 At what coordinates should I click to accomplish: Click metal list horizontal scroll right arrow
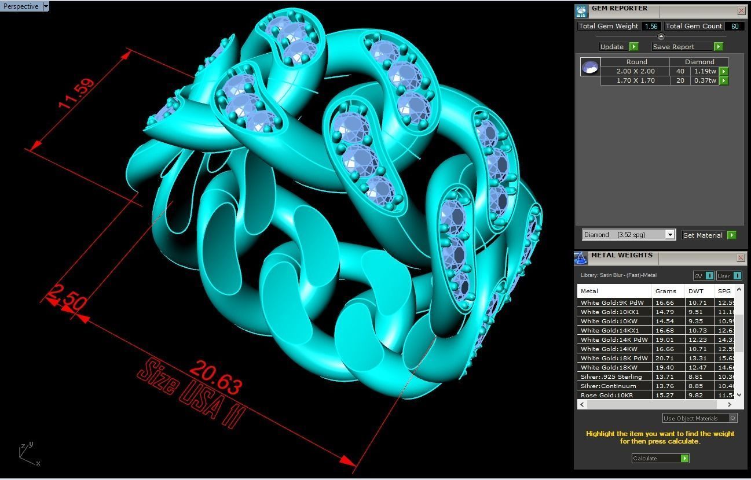coord(730,405)
